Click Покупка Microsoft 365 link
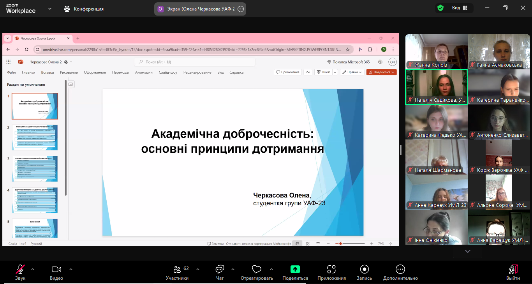The height and width of the screenshot is (284, 532). click(x=349, y=62)
